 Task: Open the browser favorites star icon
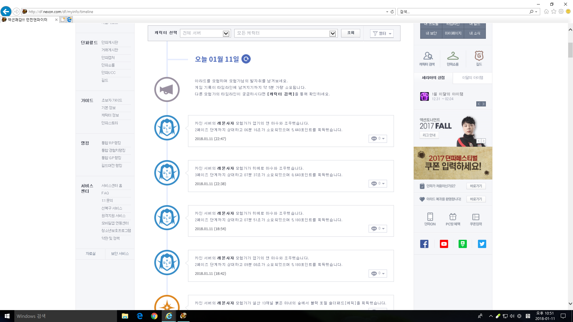[x=554, y=12]
